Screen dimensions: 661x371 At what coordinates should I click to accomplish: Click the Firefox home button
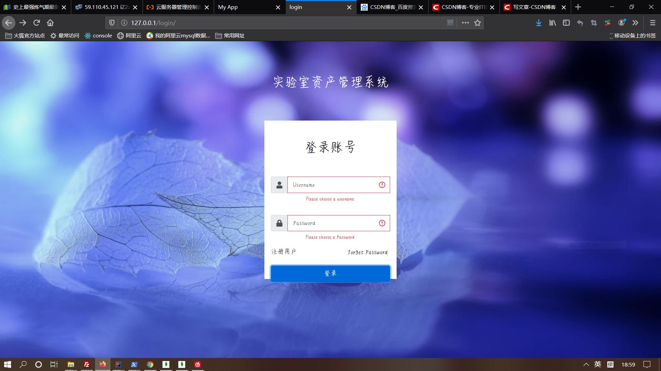click(50, 23)
